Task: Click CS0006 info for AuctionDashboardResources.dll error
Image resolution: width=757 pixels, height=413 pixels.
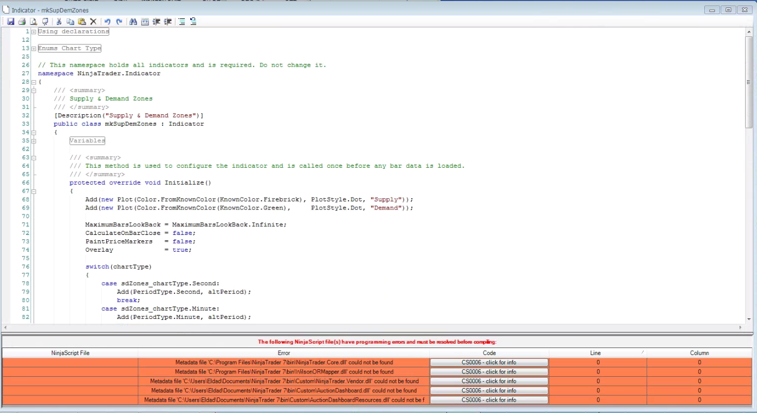Action: click(489, 400)
